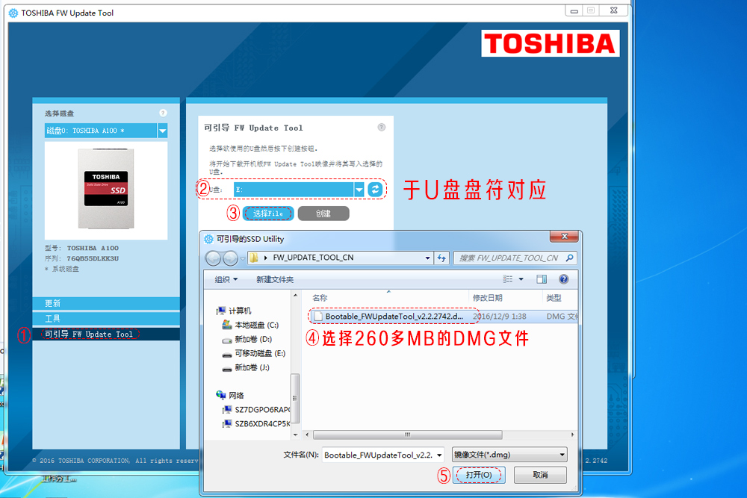Click the refresh folder icon beside address bar
Image resolution: width=747 pixels, height=498 pixels.
pyautogui.click(x=441, y=258)
